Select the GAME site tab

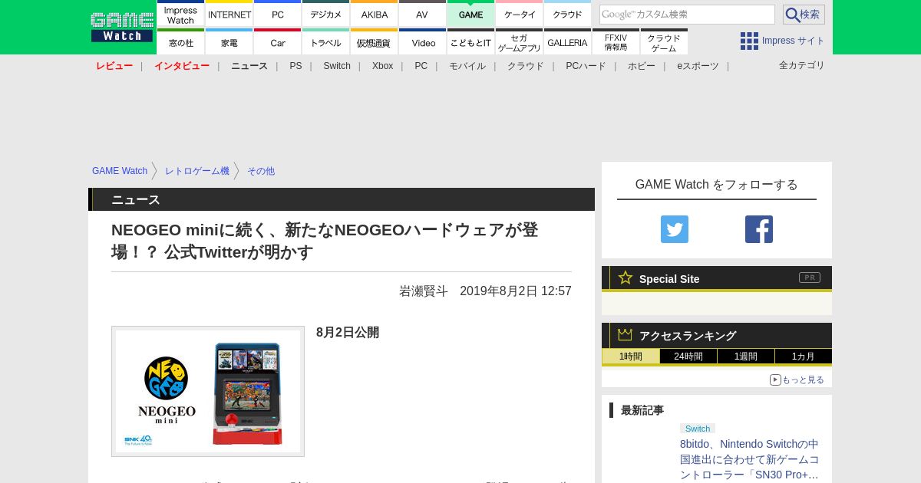click(471, 14)
